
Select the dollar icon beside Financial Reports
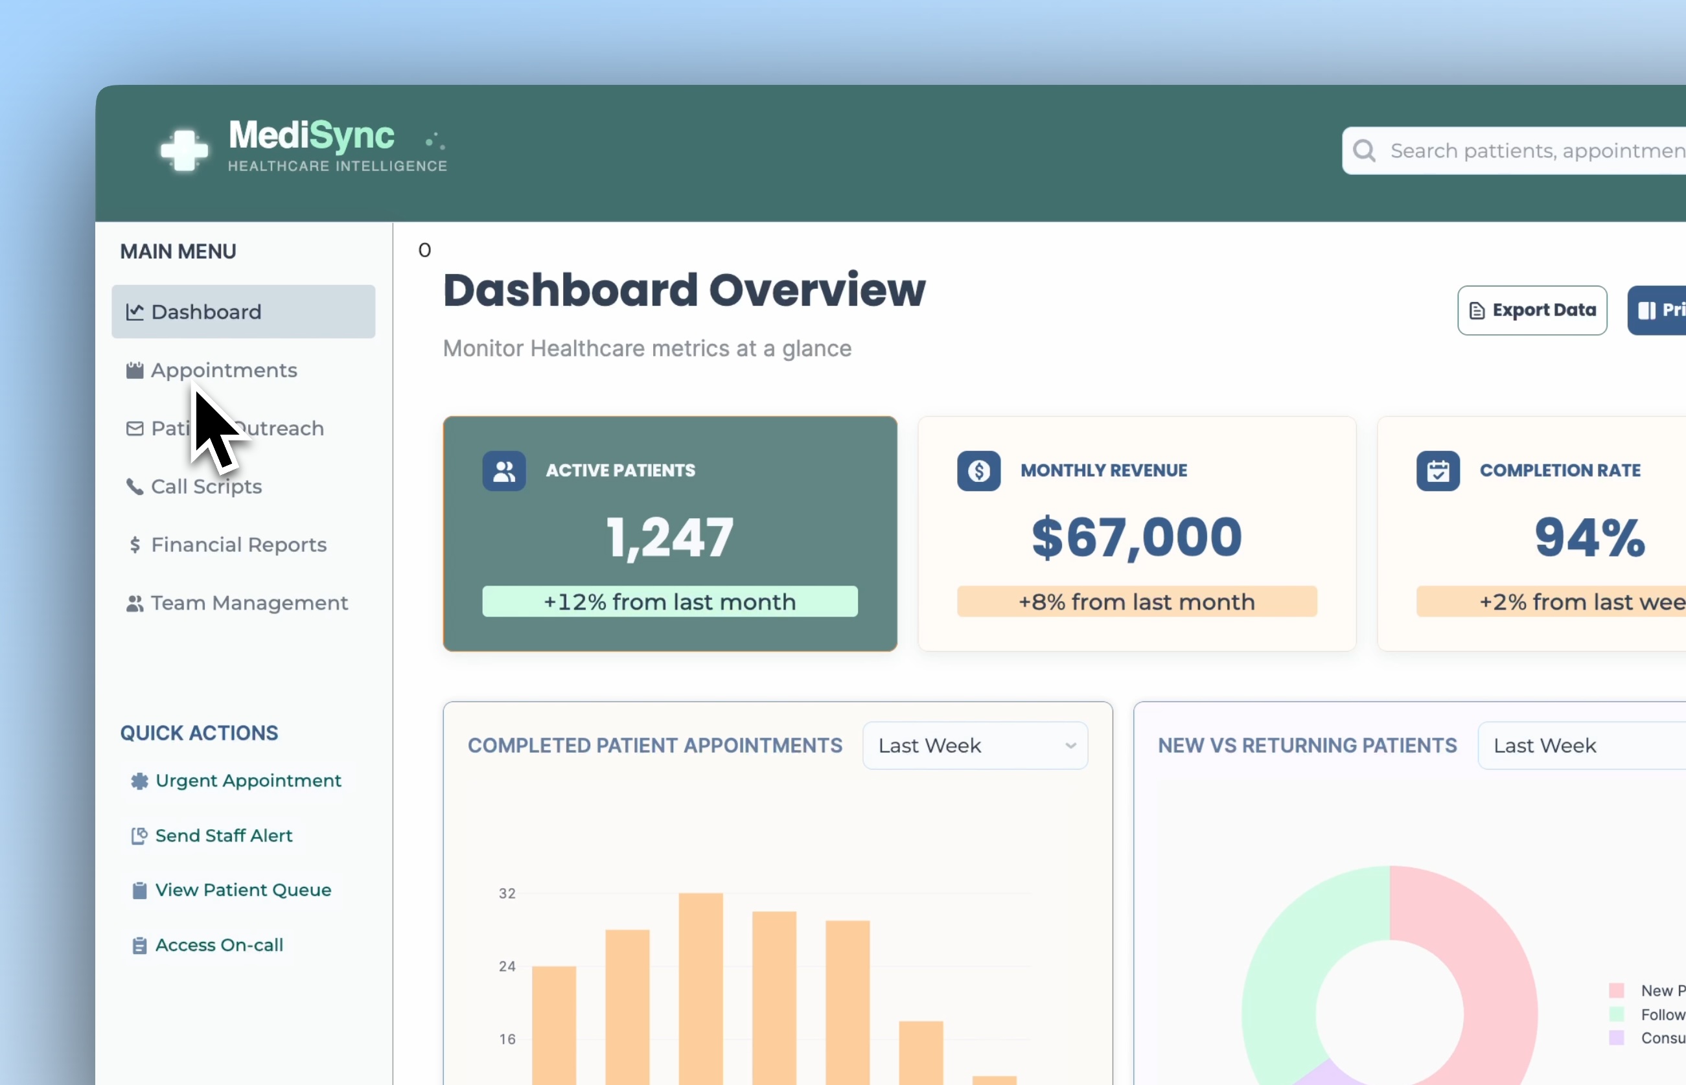click(135, 544)
